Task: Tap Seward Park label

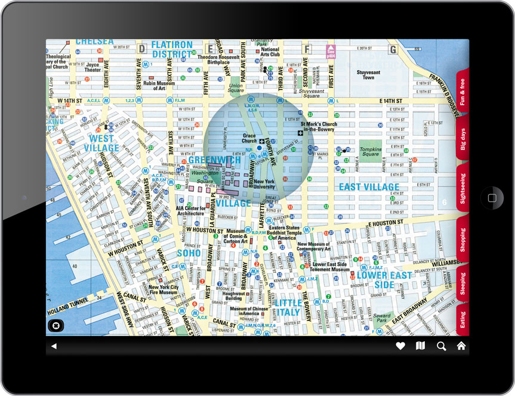Action: click(381, 317)
